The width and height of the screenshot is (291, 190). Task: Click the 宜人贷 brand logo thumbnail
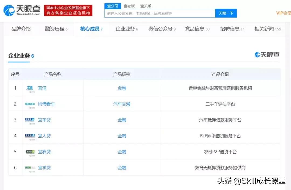coord(30,136)
